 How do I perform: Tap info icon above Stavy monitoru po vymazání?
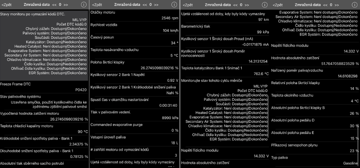click(84, 5)
